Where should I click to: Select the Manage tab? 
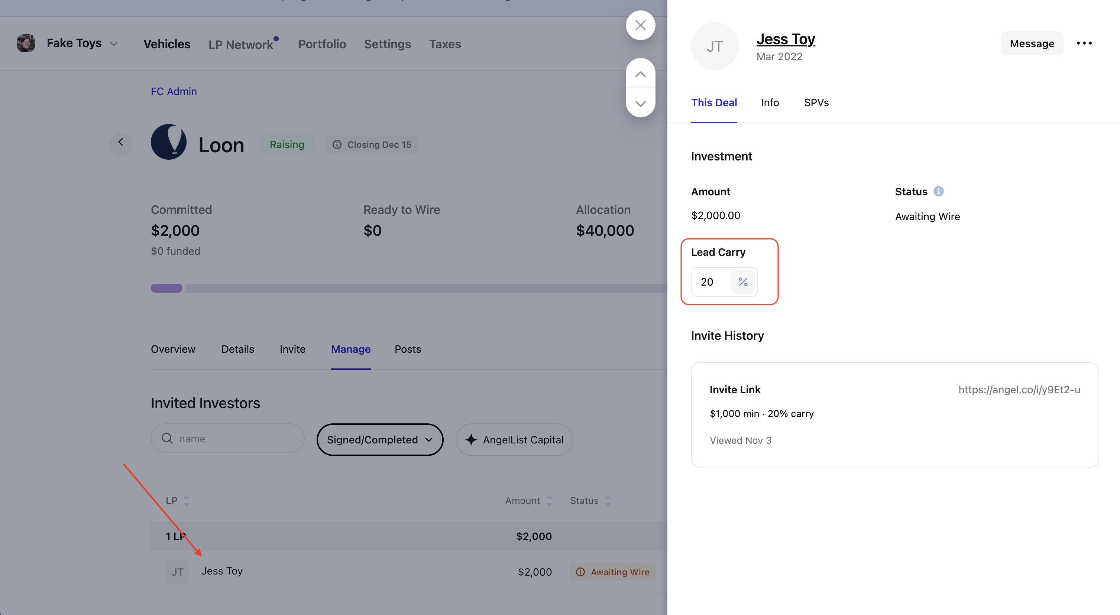pos(351,349)
